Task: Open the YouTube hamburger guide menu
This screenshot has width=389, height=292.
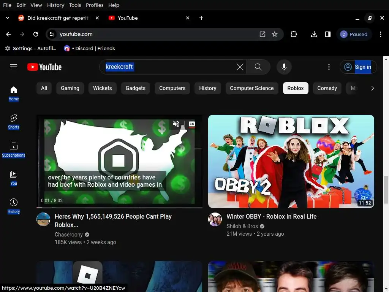Action: pos(14,67)
